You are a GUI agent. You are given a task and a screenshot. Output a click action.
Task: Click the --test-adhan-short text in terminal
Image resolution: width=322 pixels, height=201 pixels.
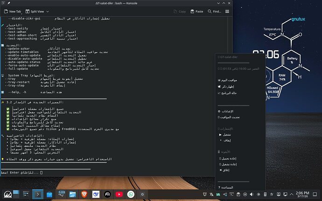click(x=21, y=35)
